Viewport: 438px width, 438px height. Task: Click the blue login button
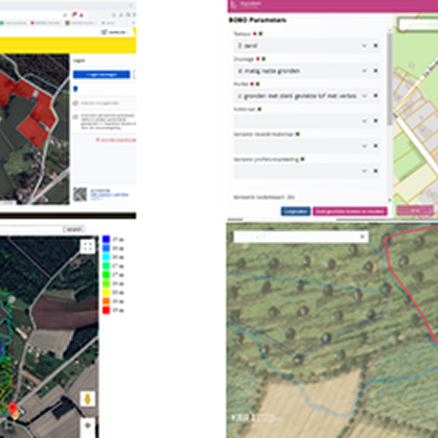tap(101, 74)
